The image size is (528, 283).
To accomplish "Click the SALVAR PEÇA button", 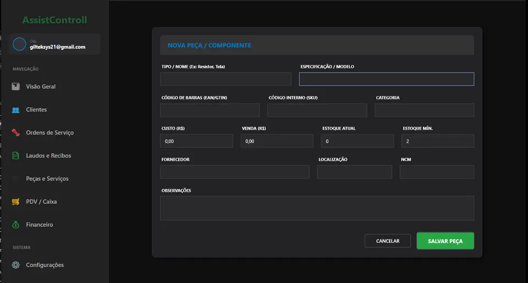I will (x=445, y=241).
